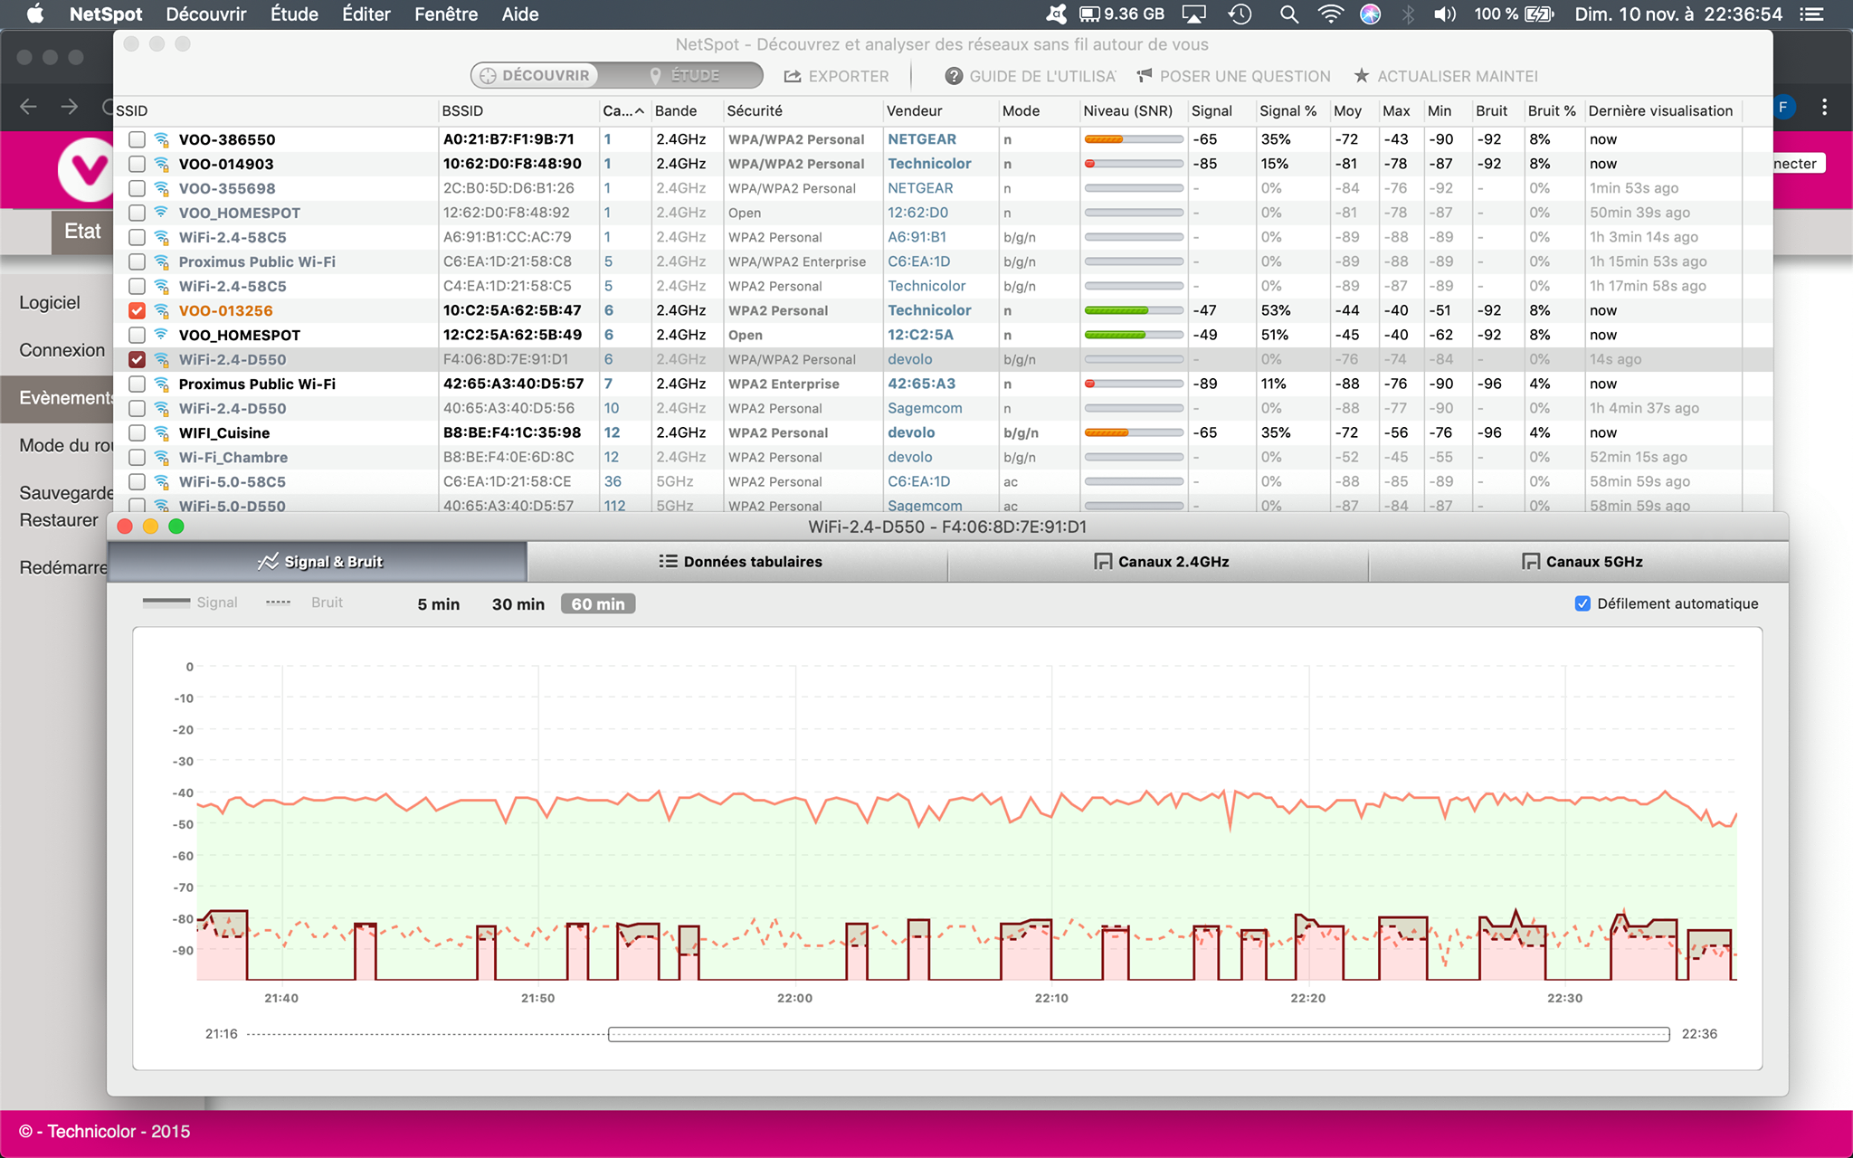The height and width of the screenshot is (1158, 1853).
Task: Sort table by Vendeur column header
Action: pyautogui.click(x=940, y=110)
